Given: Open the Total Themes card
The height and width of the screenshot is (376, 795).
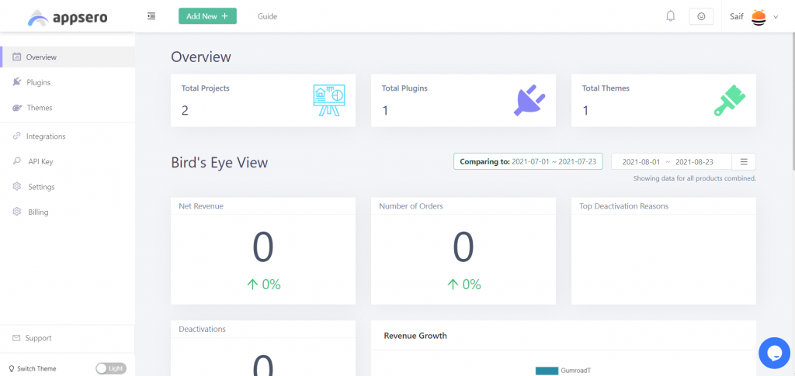Looking at the screenshot, I should 664,100.
